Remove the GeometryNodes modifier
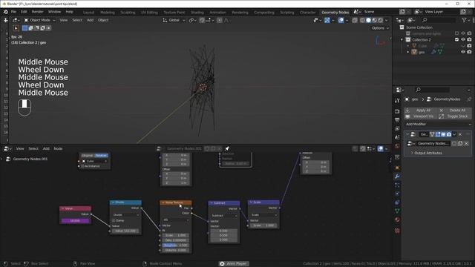475x267 pixels. coord(460,134)
